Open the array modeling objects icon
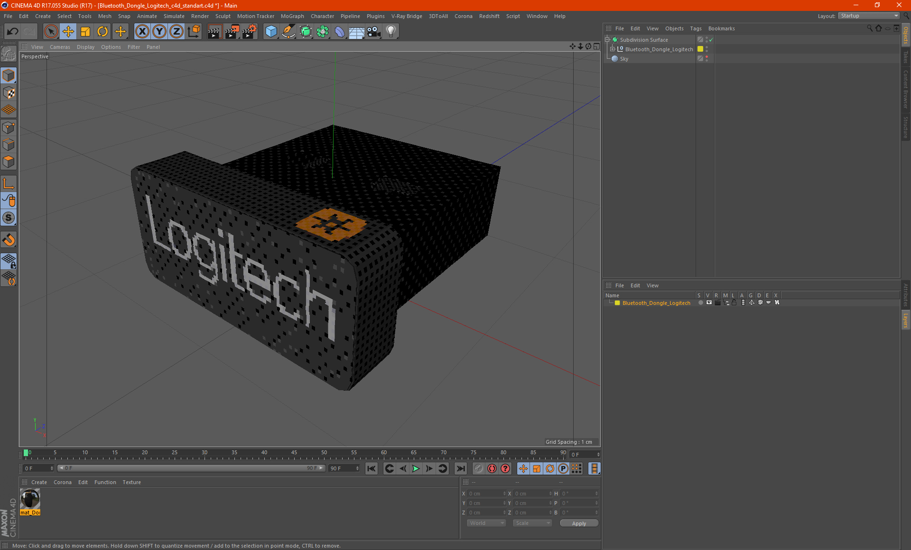911x550 pixels. pyautogui.click(x=323, y=32)
